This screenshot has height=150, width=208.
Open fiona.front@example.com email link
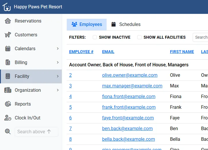[x=129, y=96]
